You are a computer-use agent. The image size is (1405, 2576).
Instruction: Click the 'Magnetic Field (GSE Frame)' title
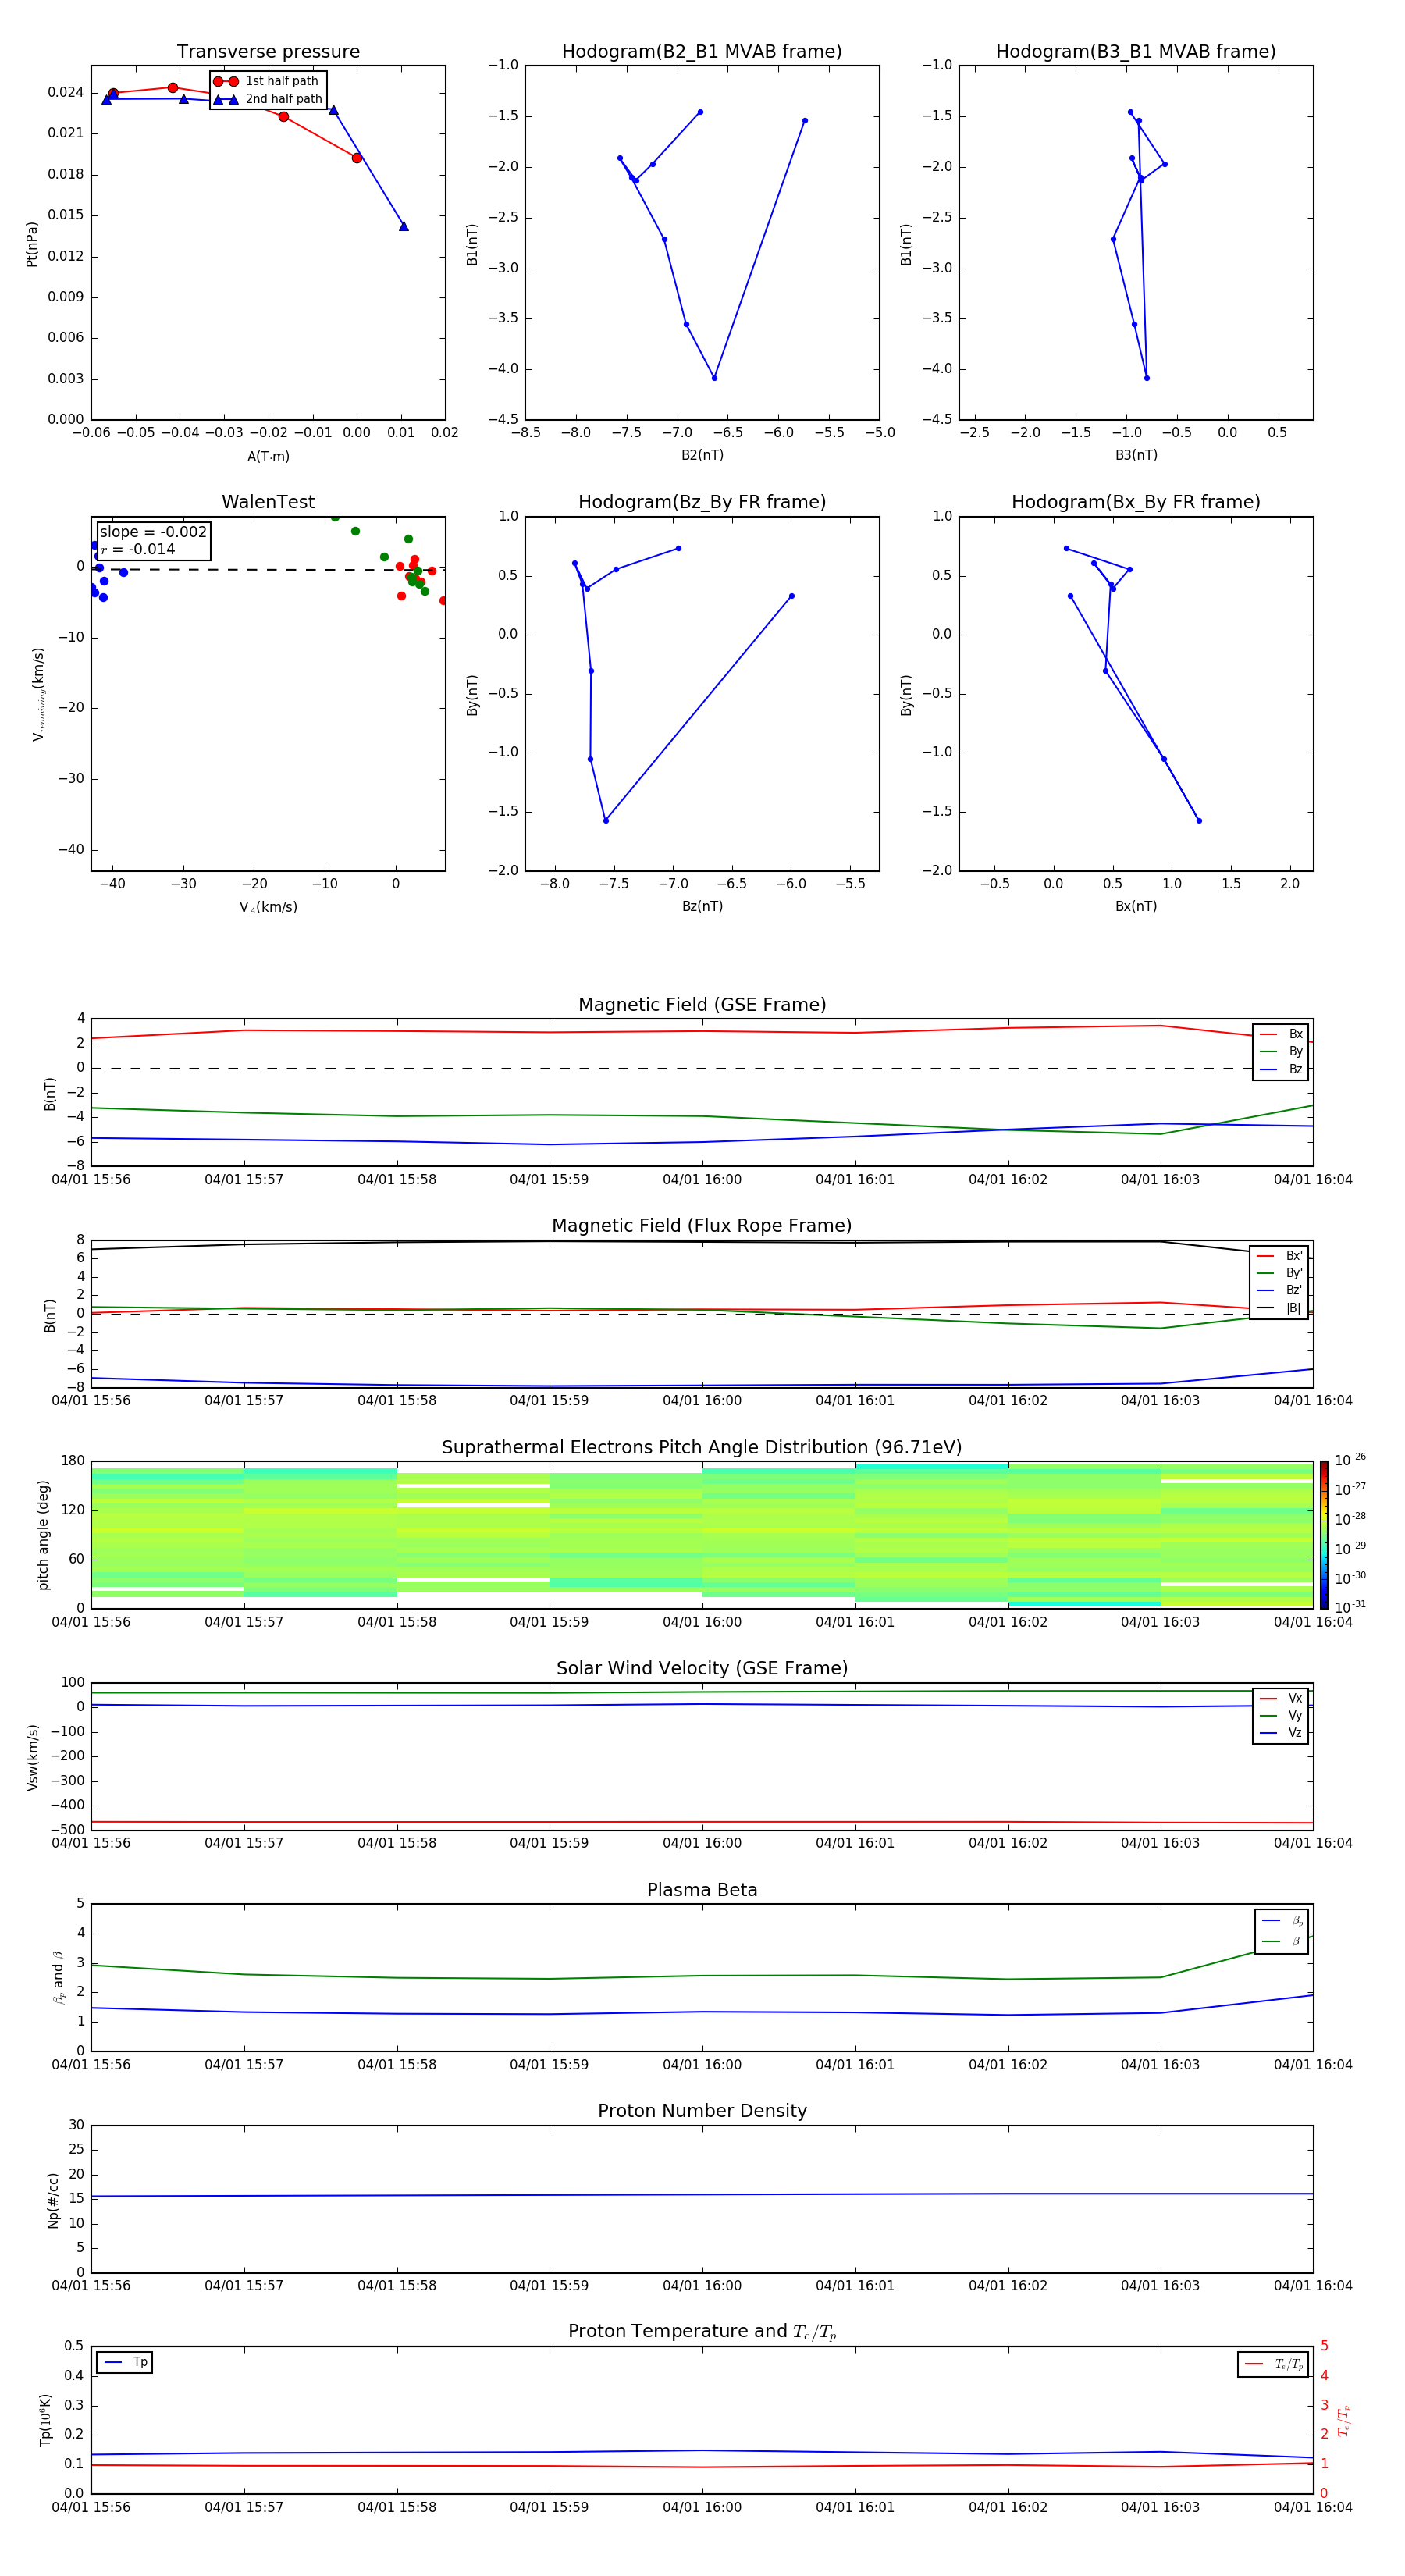702,1005
